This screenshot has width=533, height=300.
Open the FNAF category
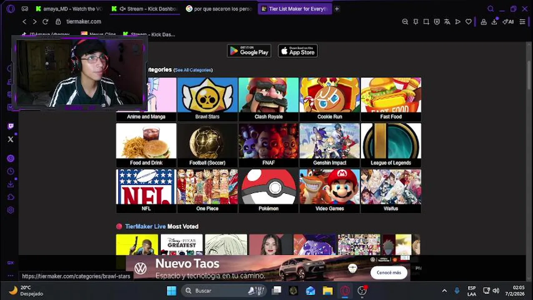click(x=269, y=145)
